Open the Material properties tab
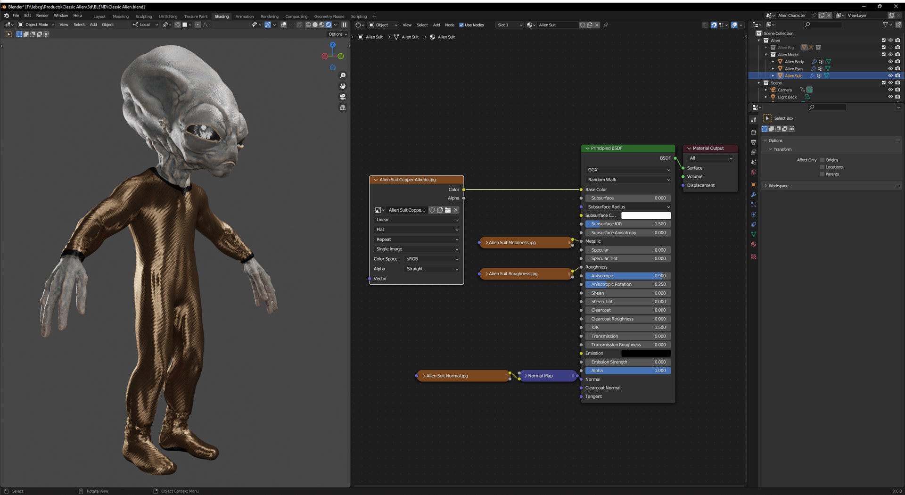Image resolution: width=905 pixels, height=495 pixels. (754, 244)
